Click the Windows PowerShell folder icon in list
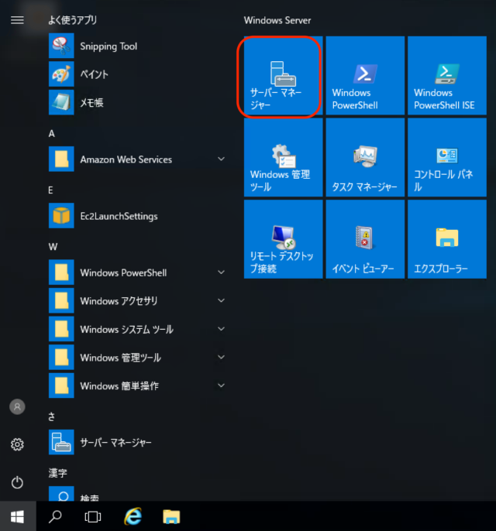This screenshot has width=496, height=531. (61, 272)
